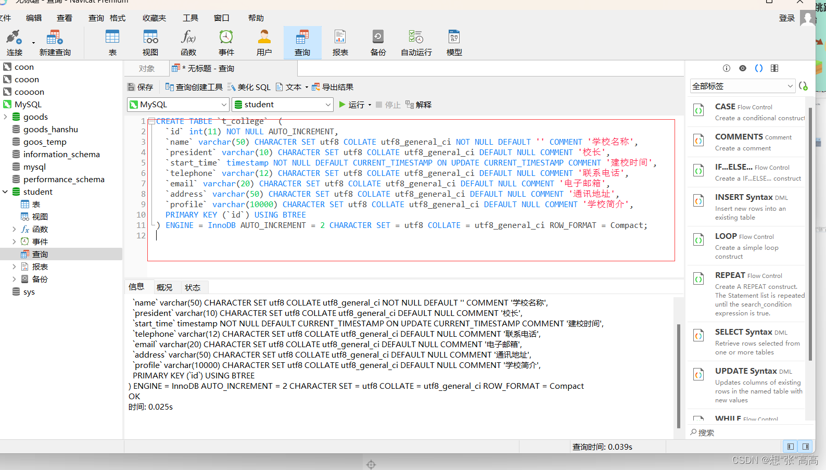This screenshot has height=470, width=826.
Task: Click the layout grid icon in right panel
Action: pyautogui.click(x=774, y=68)
